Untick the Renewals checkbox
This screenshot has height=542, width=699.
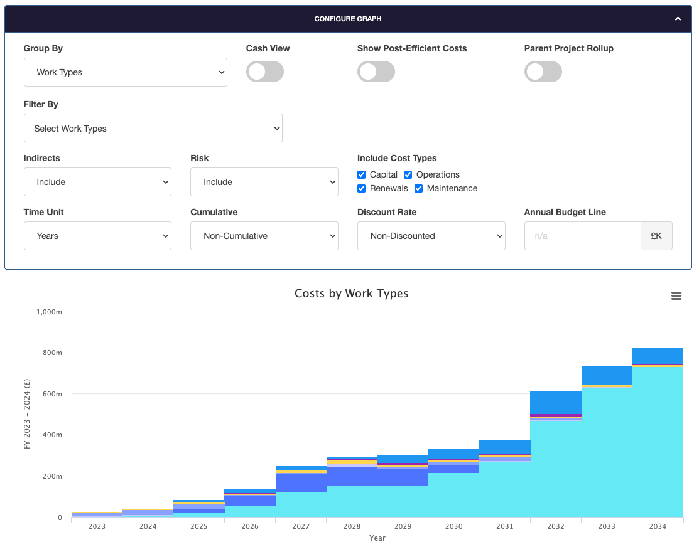(362, 189)
